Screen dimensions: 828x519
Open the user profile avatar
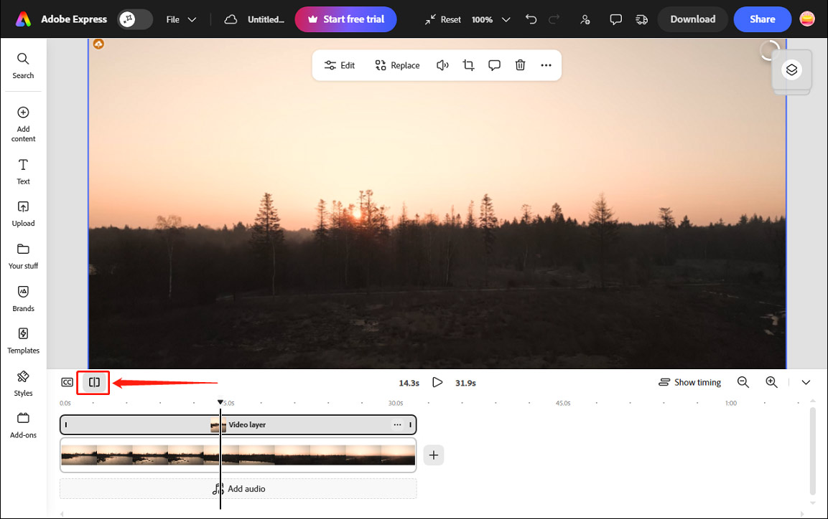(807, 19)
